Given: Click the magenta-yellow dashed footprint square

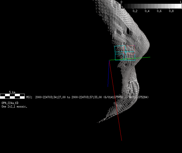Looking at the screenshot, I should point(129,50).
